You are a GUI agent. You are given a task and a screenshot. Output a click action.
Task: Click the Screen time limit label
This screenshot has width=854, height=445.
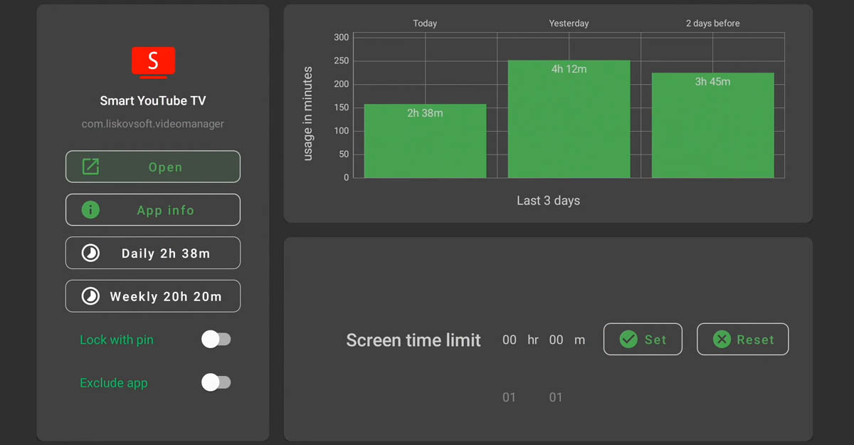click(x=413, y=340)
